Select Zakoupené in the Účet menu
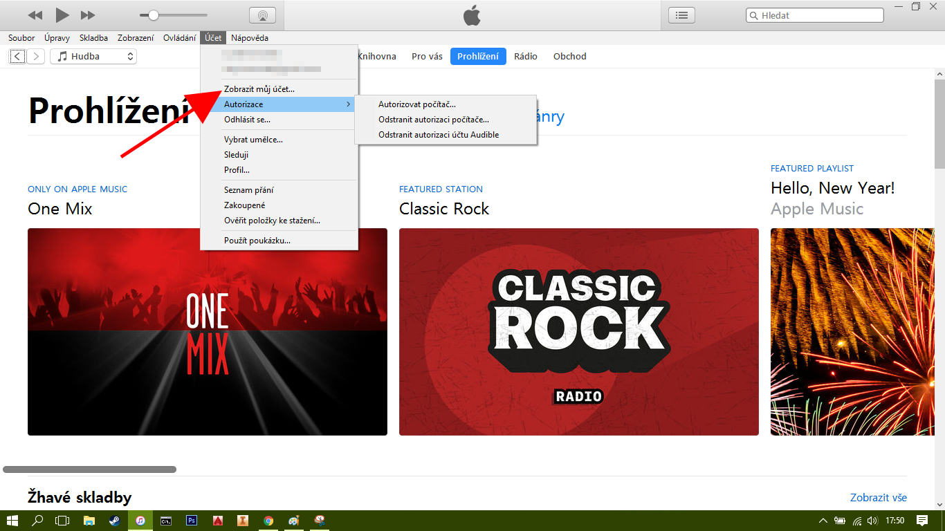The width and height of the screenshot is (945, 531). (x=279, y=205)
